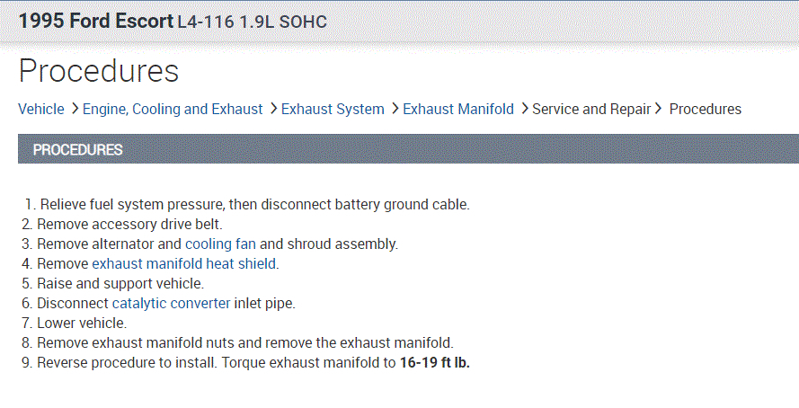Click Service and Repair breadcrumb text
The height and width of the screenshot is (408, 799).
(591, 109)
